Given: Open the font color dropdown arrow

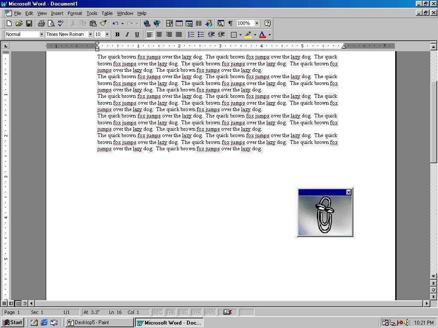Looking at the screenshot, I should 269,34.
